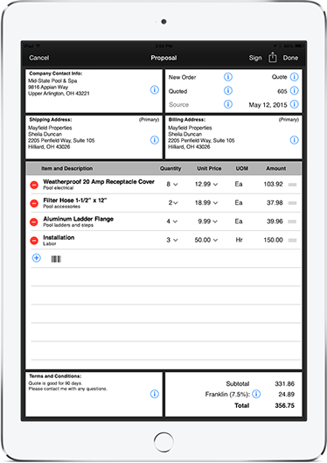Tap the tax amount 24.89

(x=286, y=394)
